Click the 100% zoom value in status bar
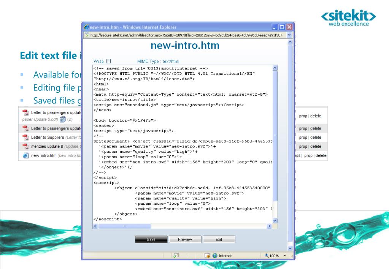389x269 pixels. point(274,256)
